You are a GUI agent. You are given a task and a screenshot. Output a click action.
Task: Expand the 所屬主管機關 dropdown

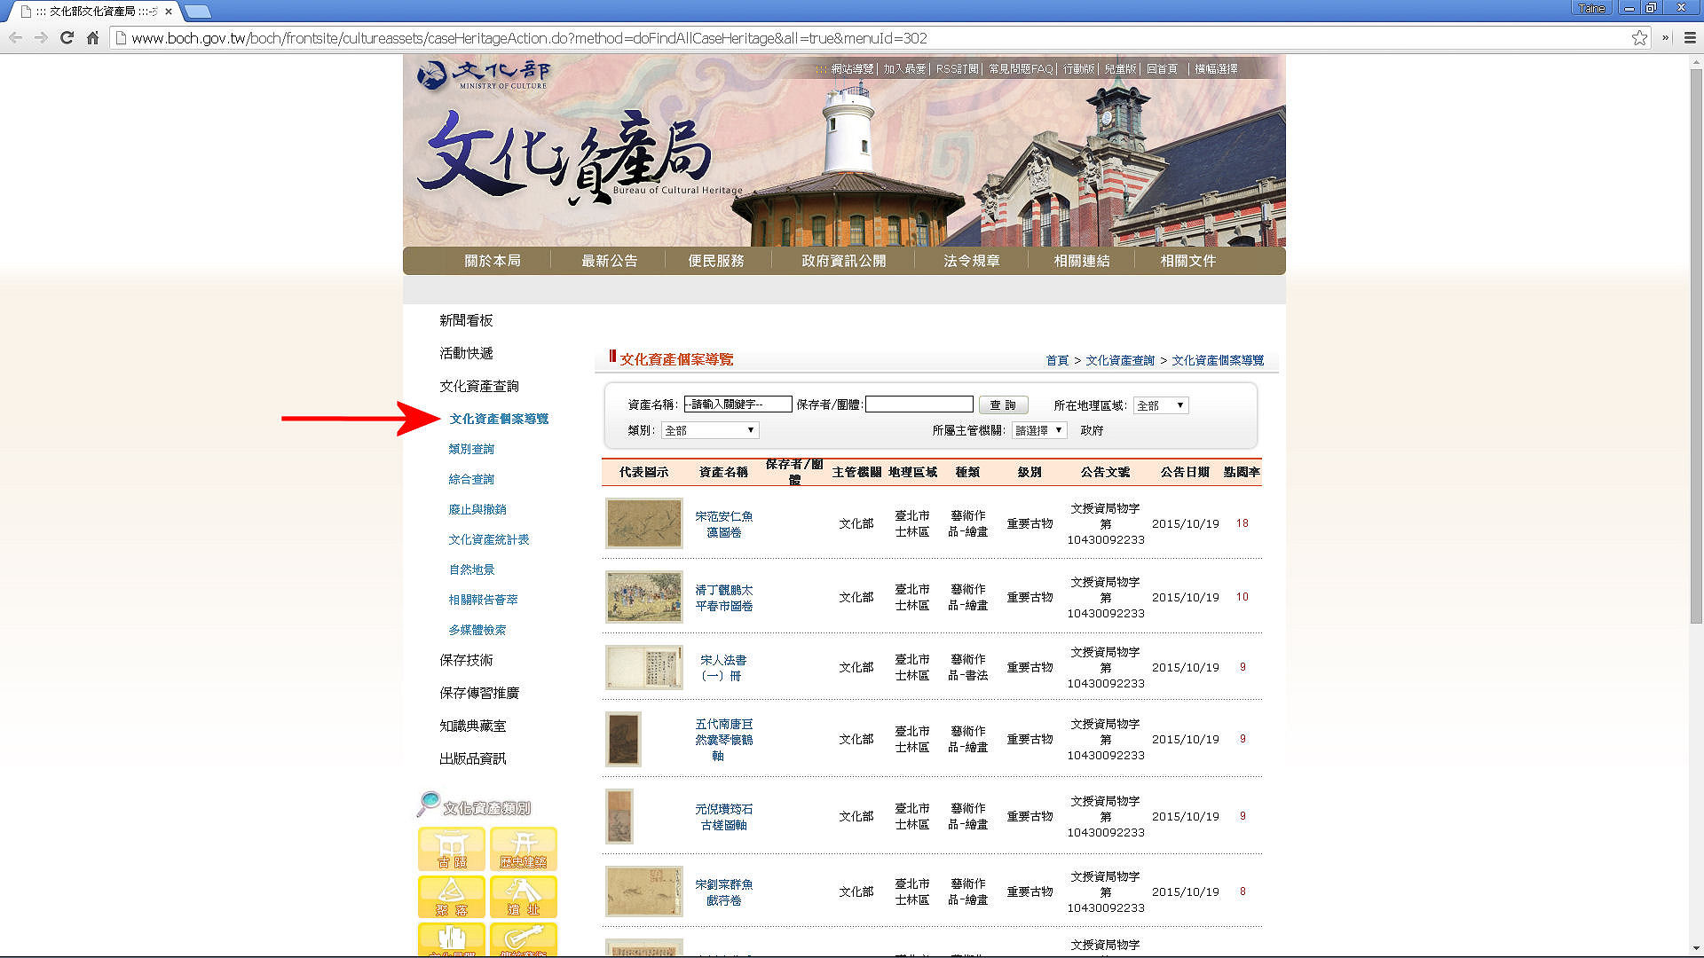point(1039,430)
